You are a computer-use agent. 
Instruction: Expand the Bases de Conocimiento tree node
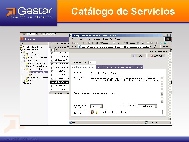pyautogui.click(x=24, y=58)
